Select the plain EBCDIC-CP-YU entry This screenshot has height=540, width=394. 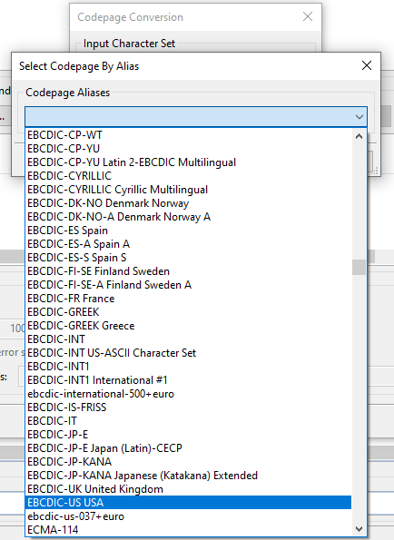pos(189,149)
